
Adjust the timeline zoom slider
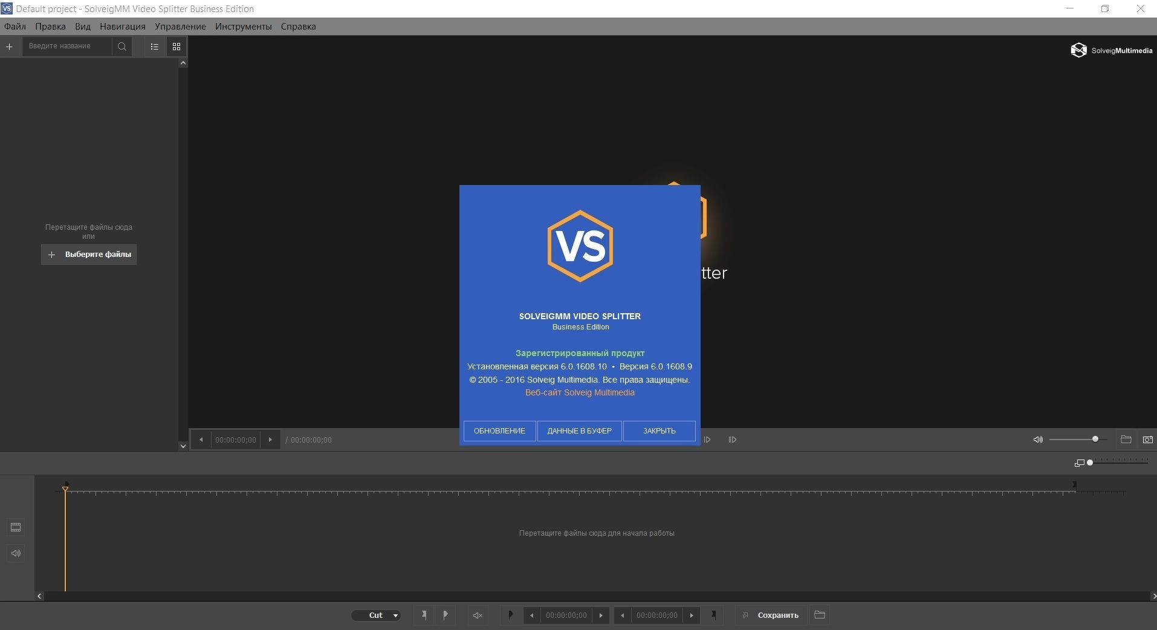tap(1118, 463)
